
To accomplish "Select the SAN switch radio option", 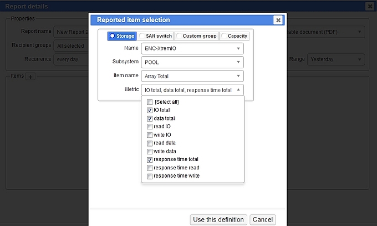I will [x=156, y=36].
